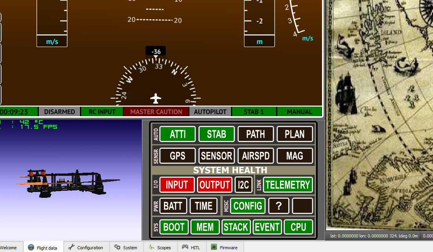Click the HITL gamepad icon
This screenshot has height=252, width=433.
click(x=185, y=247)
